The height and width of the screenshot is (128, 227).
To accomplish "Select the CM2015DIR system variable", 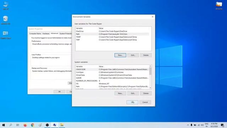I will (112, 69).
